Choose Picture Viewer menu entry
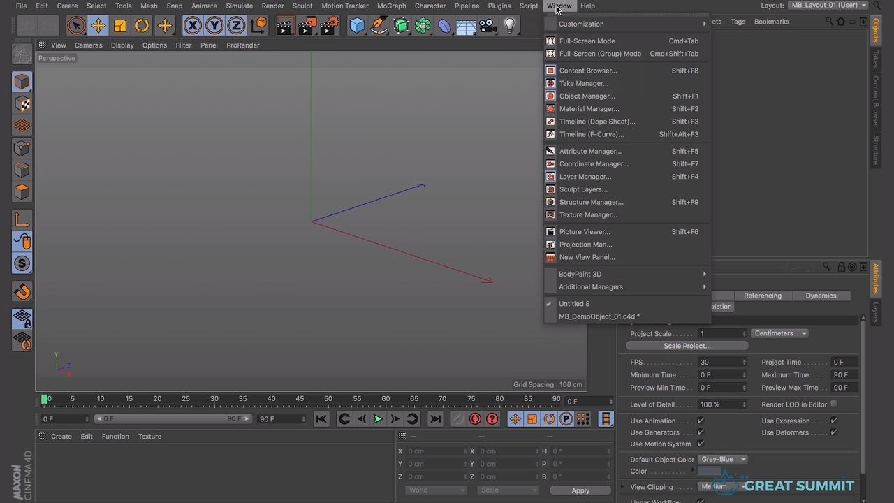The image size is (894, 503). click(585, 232)
